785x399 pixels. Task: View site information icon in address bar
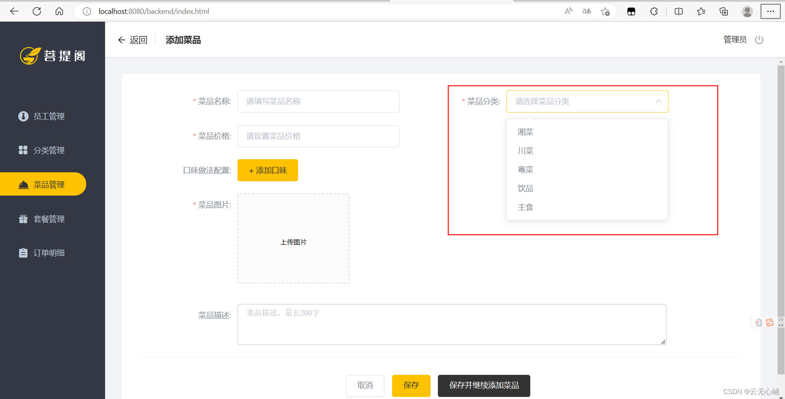pos(87,11)
